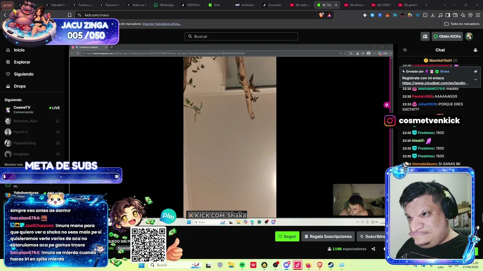Image resolution: width=483 pixels, height=271 pixels.
Task: Open the CosmeTV live channel
Action: click(32, 110)
